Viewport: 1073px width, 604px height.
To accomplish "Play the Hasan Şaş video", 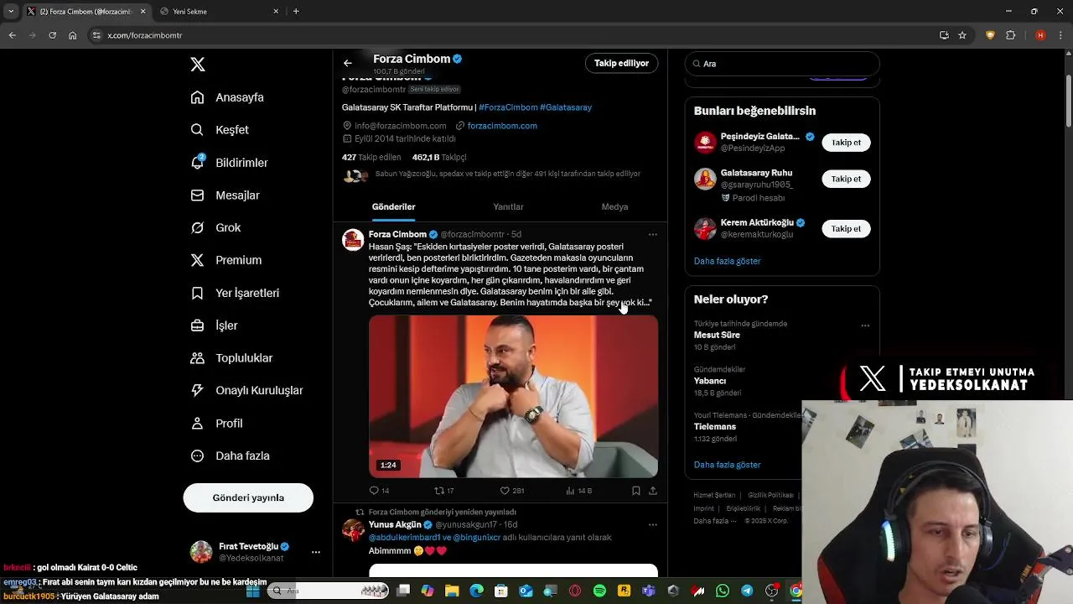I will 513,396.
